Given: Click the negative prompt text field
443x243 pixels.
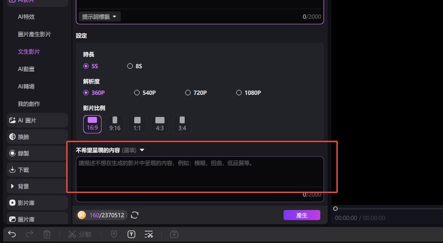Looking at the screenshot, I should (199, 173).
